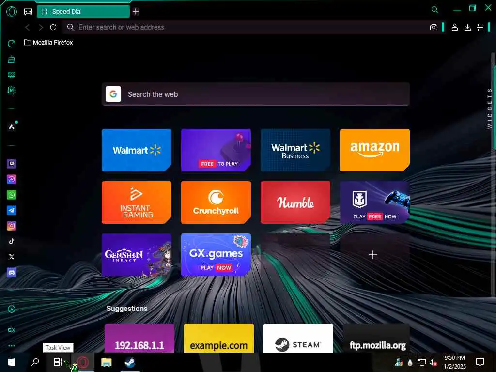496x372 pixels.
Task: Click the GX icon in sidebar
Action: [x=12, y=330]
